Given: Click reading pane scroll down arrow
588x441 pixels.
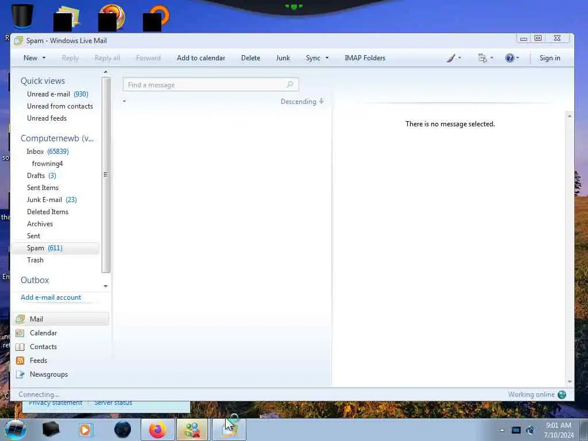Looking at the screenshot, I should tap(570, 381).
